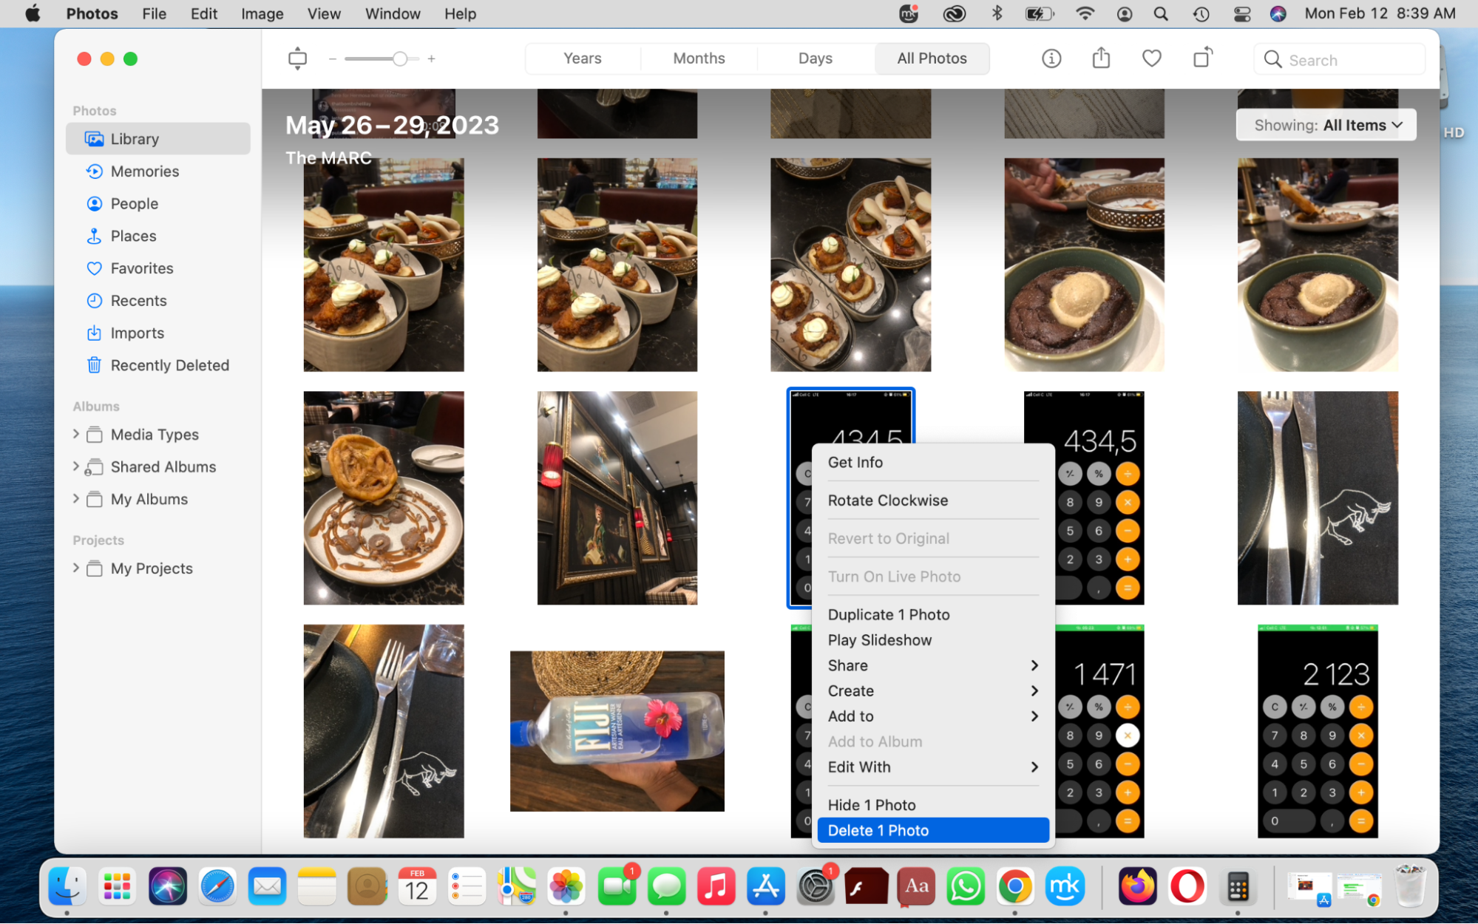Open the Share submenu in context menu
The image size is (1478, 924).
pos(933,666)
